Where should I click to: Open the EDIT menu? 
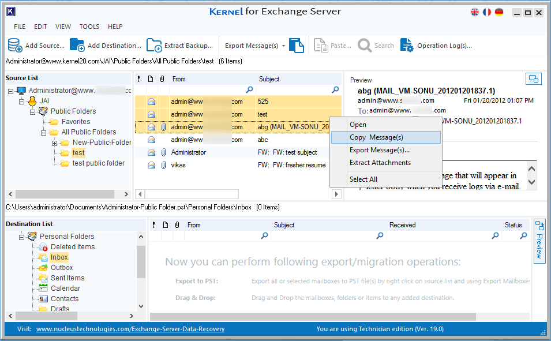[40, 27]
